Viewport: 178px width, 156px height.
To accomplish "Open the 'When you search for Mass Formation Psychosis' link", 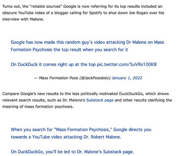I will 81,130.
